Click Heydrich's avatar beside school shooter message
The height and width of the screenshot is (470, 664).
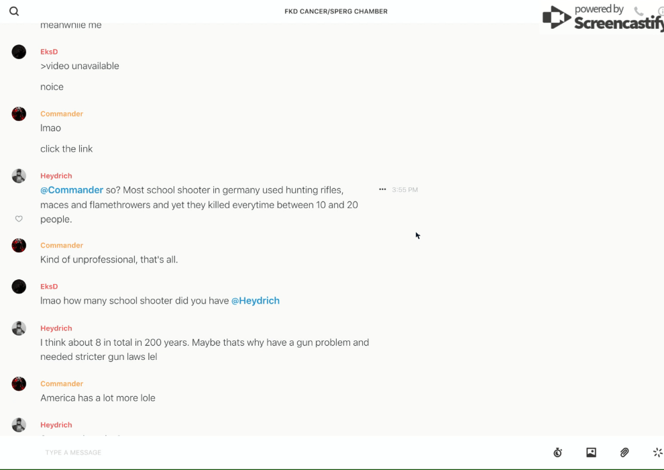tap(19, 176)
